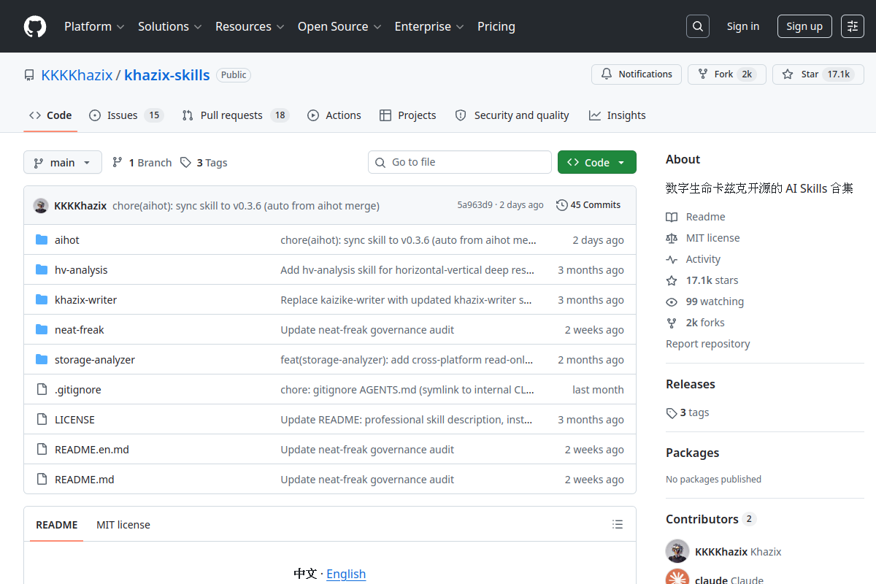
Task: Switch to the Projects tab
Action: [408, 115]
